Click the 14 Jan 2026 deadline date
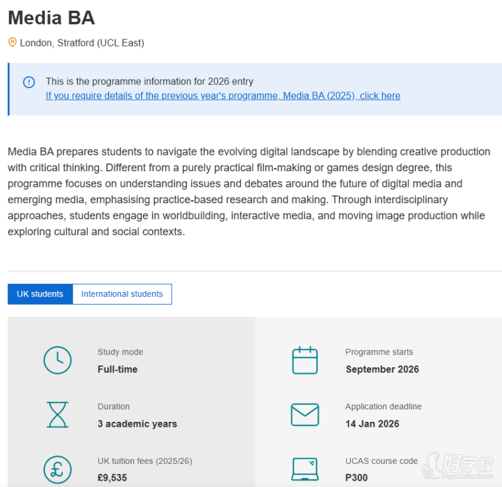Screen dimensions: 502x487 click(372, 424)
